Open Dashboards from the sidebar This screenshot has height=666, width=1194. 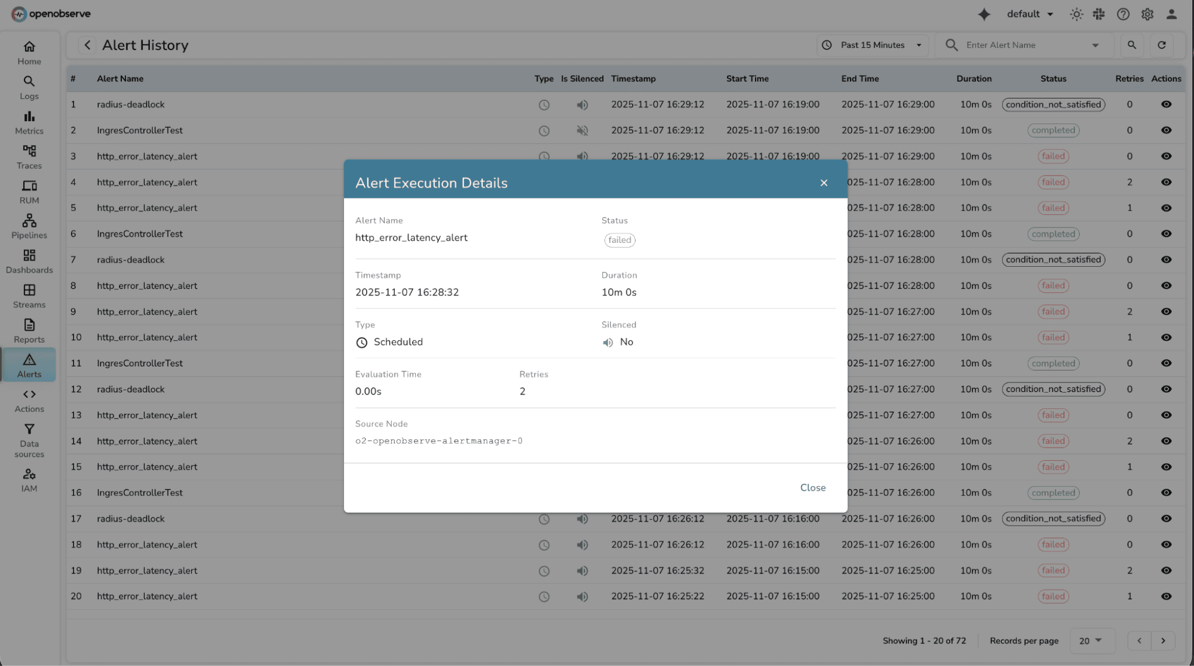pos(29,261)
